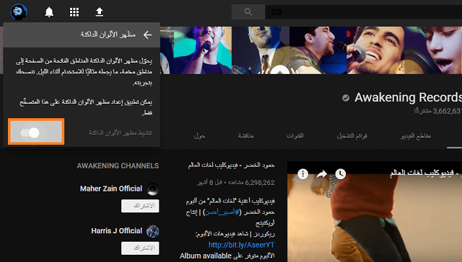The image size is (462, 262).
Task: Click the #أسير_أحسن hashtag link
Action: pyautogui.click(x=222, y=212)
